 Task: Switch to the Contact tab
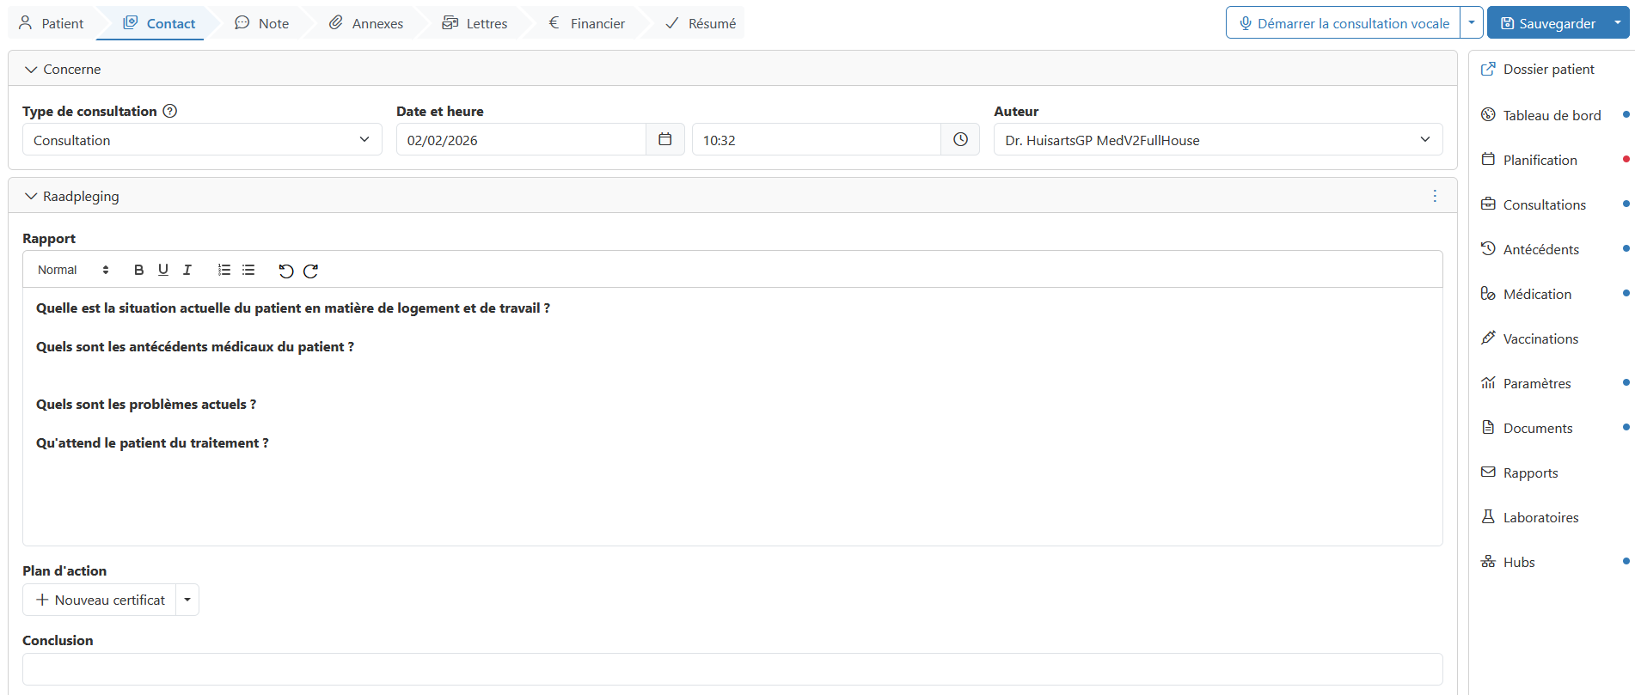point(160,23)
